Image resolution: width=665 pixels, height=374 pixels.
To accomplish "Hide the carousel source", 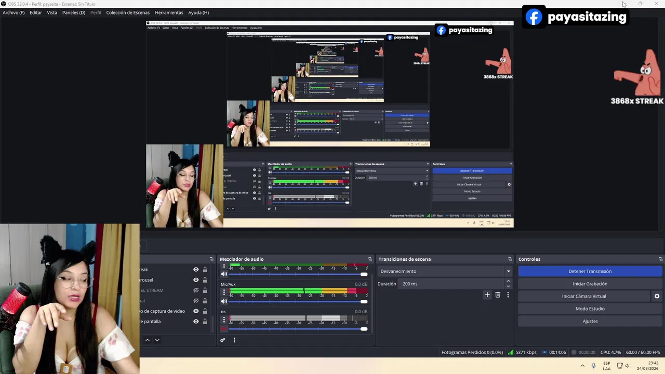I will (x=196, y=280).
